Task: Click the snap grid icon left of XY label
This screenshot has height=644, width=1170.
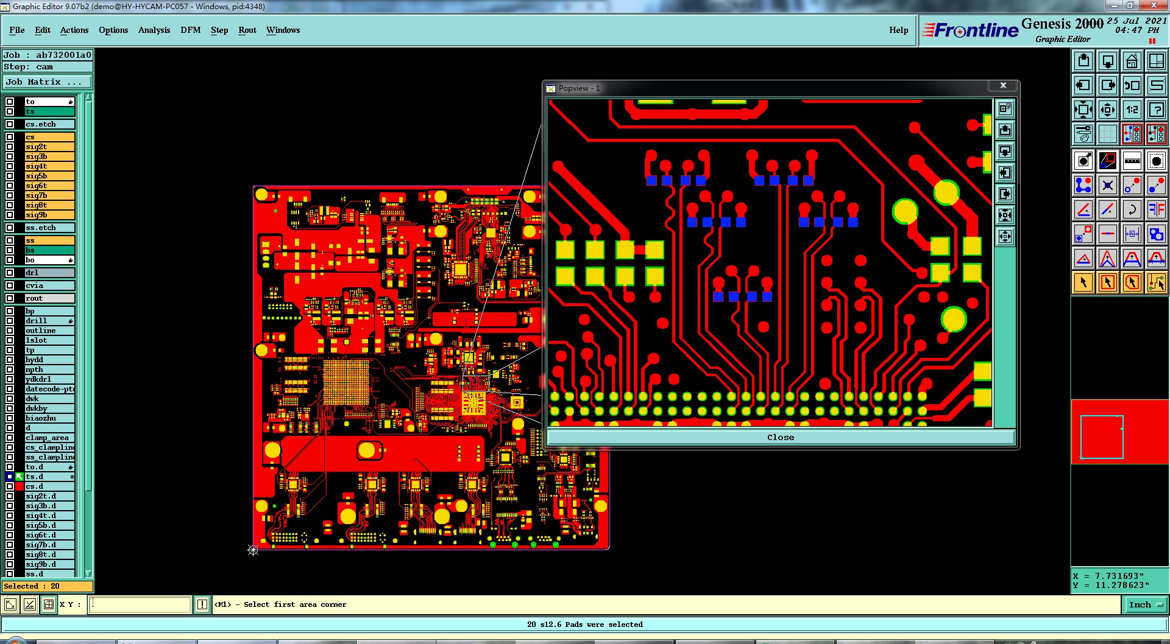Action: 49,604
